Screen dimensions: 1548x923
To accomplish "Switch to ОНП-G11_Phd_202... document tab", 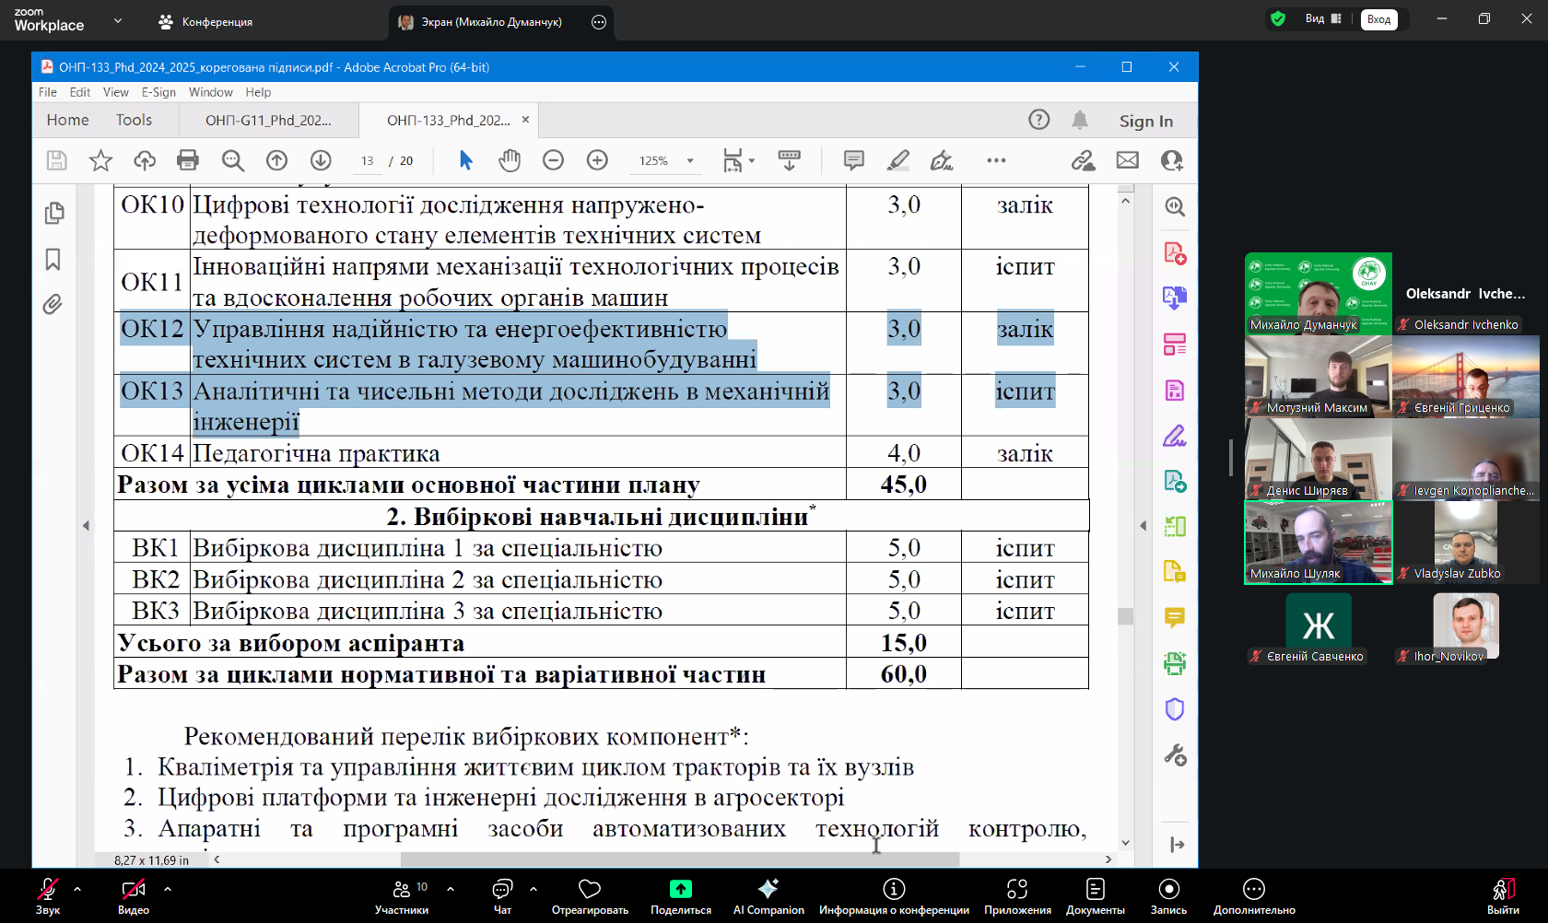I will pos(268,121).
